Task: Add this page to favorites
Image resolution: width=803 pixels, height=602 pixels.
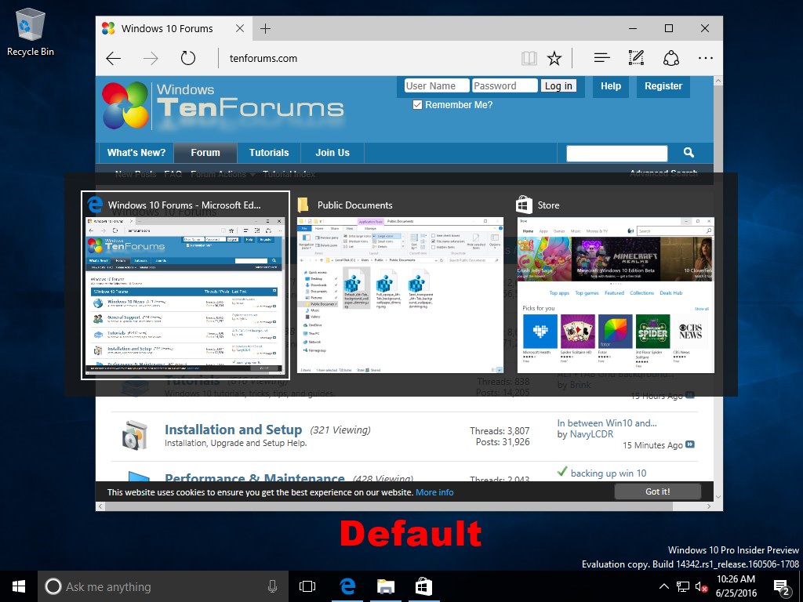Action: pos(554,57)
